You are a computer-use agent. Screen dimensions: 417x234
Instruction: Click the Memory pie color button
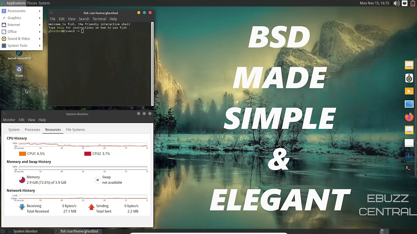pos(22,180)
